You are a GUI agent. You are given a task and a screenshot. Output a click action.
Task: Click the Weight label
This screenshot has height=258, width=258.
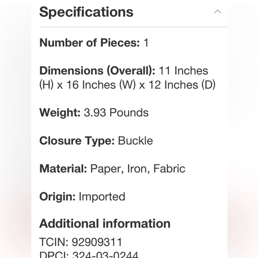pyautogui.click(x=60, y=113)
